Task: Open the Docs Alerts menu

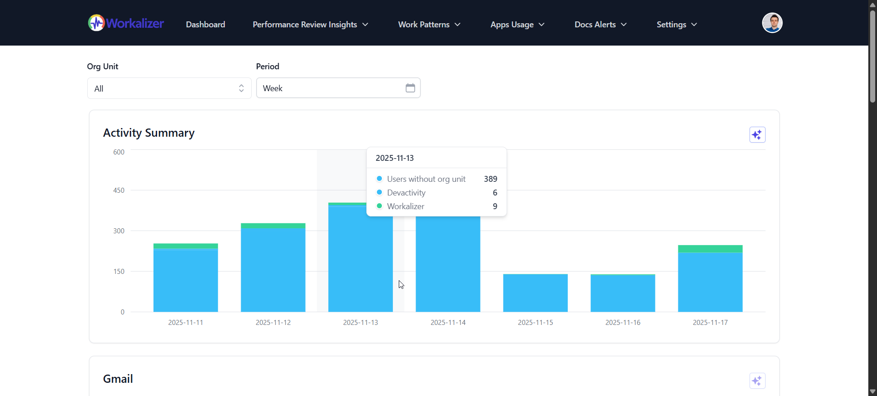Action: coord(600,25)
